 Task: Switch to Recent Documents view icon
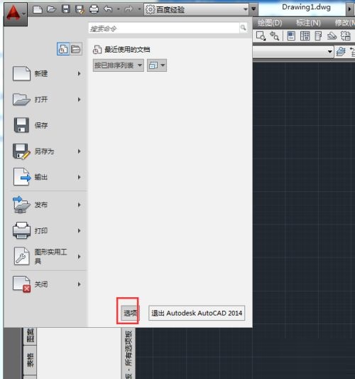[63, 49]
